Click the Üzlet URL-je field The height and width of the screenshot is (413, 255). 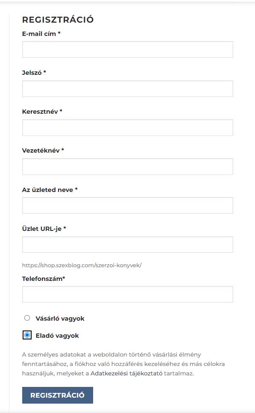127,244
